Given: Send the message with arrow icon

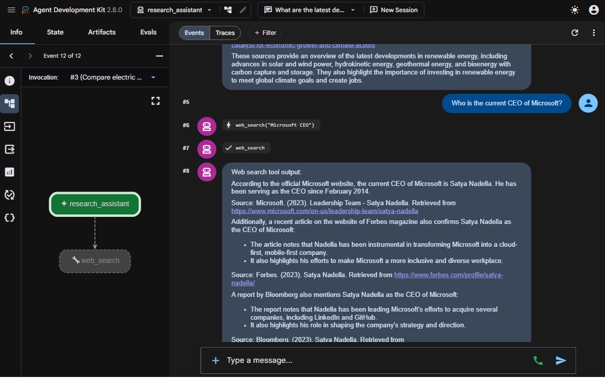Looking at the screenshot, I should [561, 361].
